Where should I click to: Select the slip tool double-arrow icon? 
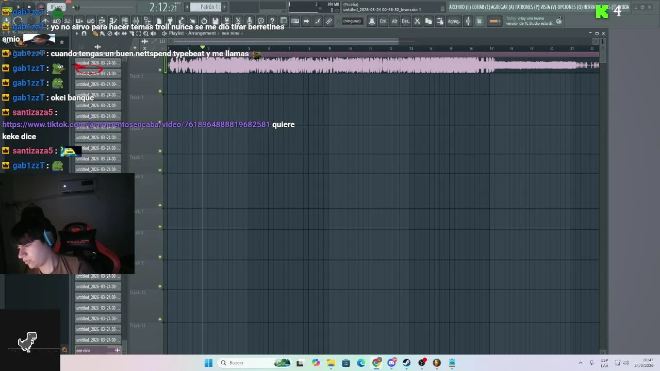pyautogui.click(x=124, y=33)
